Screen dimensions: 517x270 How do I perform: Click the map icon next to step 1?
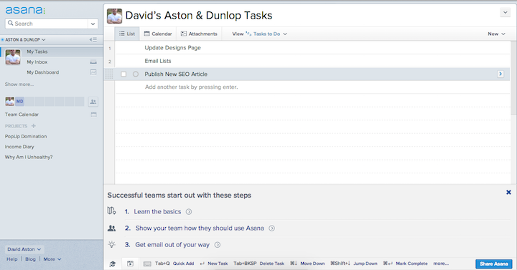(x=111, y=211)
